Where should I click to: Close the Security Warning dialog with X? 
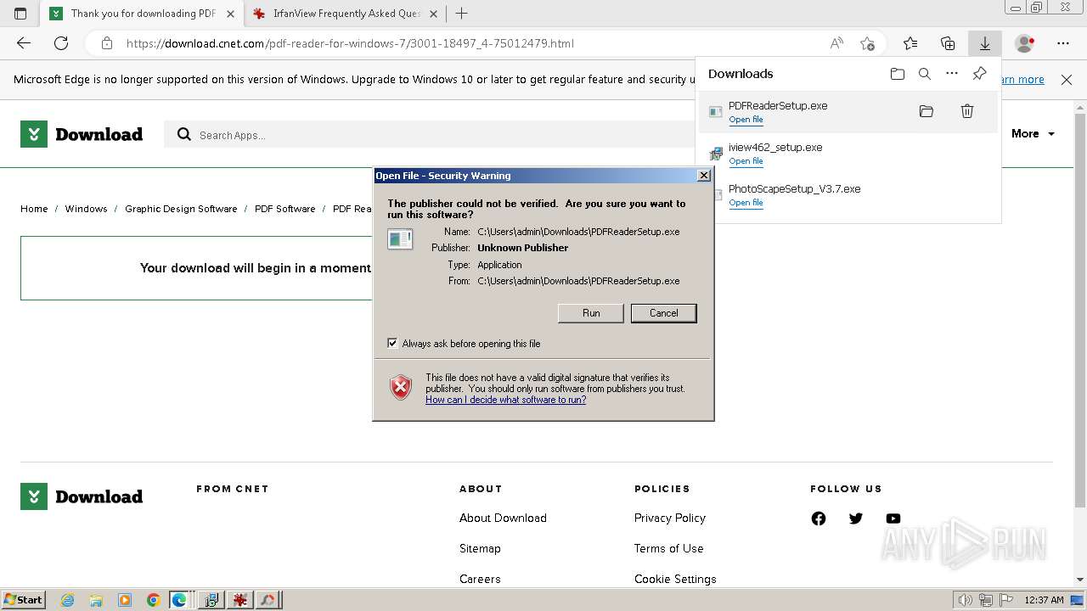(x=703, y=176)
